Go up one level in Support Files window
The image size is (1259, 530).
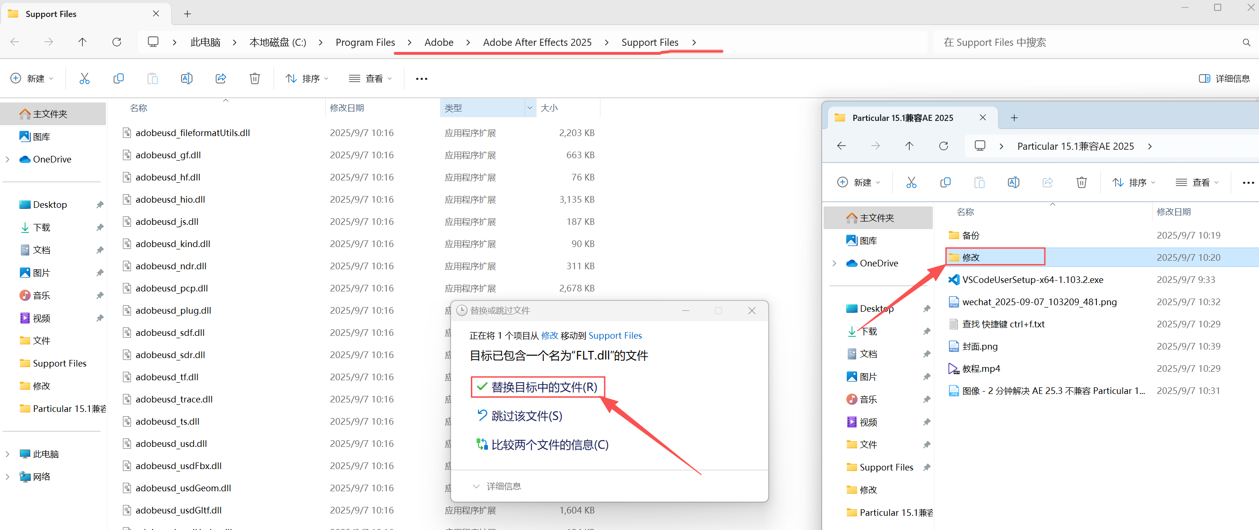83,42
